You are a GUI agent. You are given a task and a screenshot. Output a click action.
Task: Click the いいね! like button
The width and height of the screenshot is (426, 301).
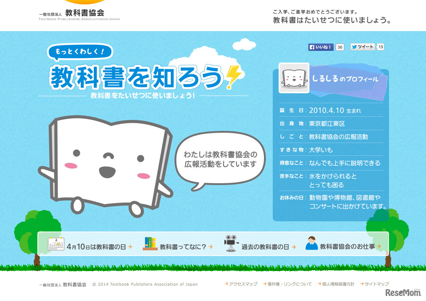321,47
